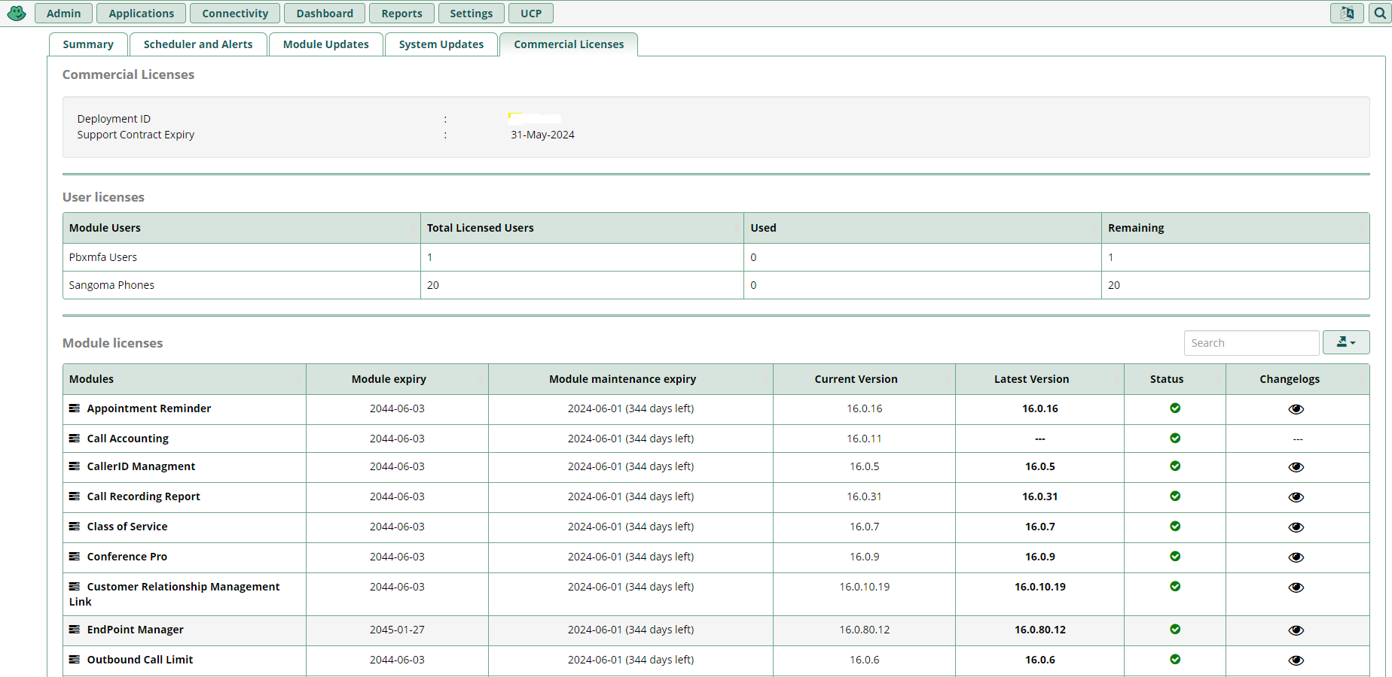
Task: Click the Call Recording Report list icon
Action: click(x=75, y=496)
